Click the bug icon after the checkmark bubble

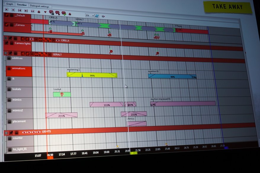[70, 14]
